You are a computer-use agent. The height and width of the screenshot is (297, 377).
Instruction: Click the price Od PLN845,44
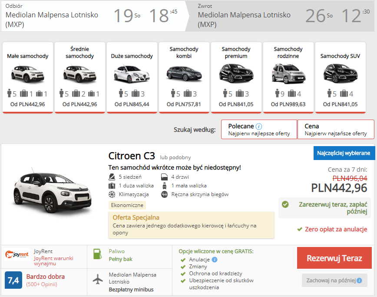click(x=132, y=104)
